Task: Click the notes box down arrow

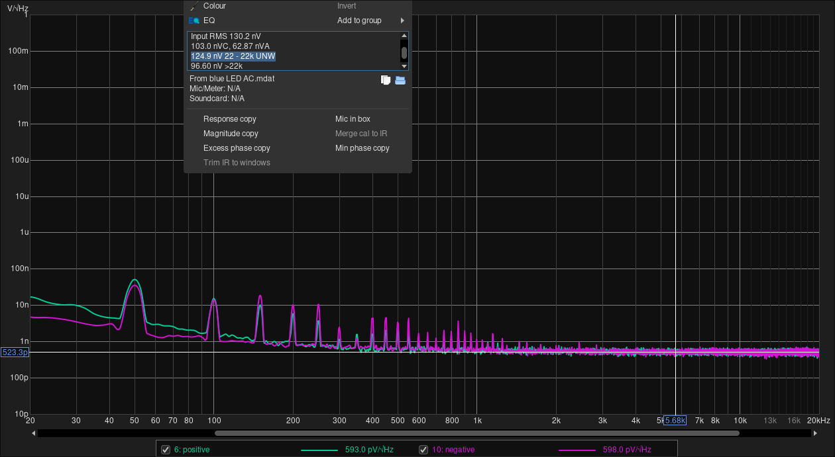Action: 404,66
